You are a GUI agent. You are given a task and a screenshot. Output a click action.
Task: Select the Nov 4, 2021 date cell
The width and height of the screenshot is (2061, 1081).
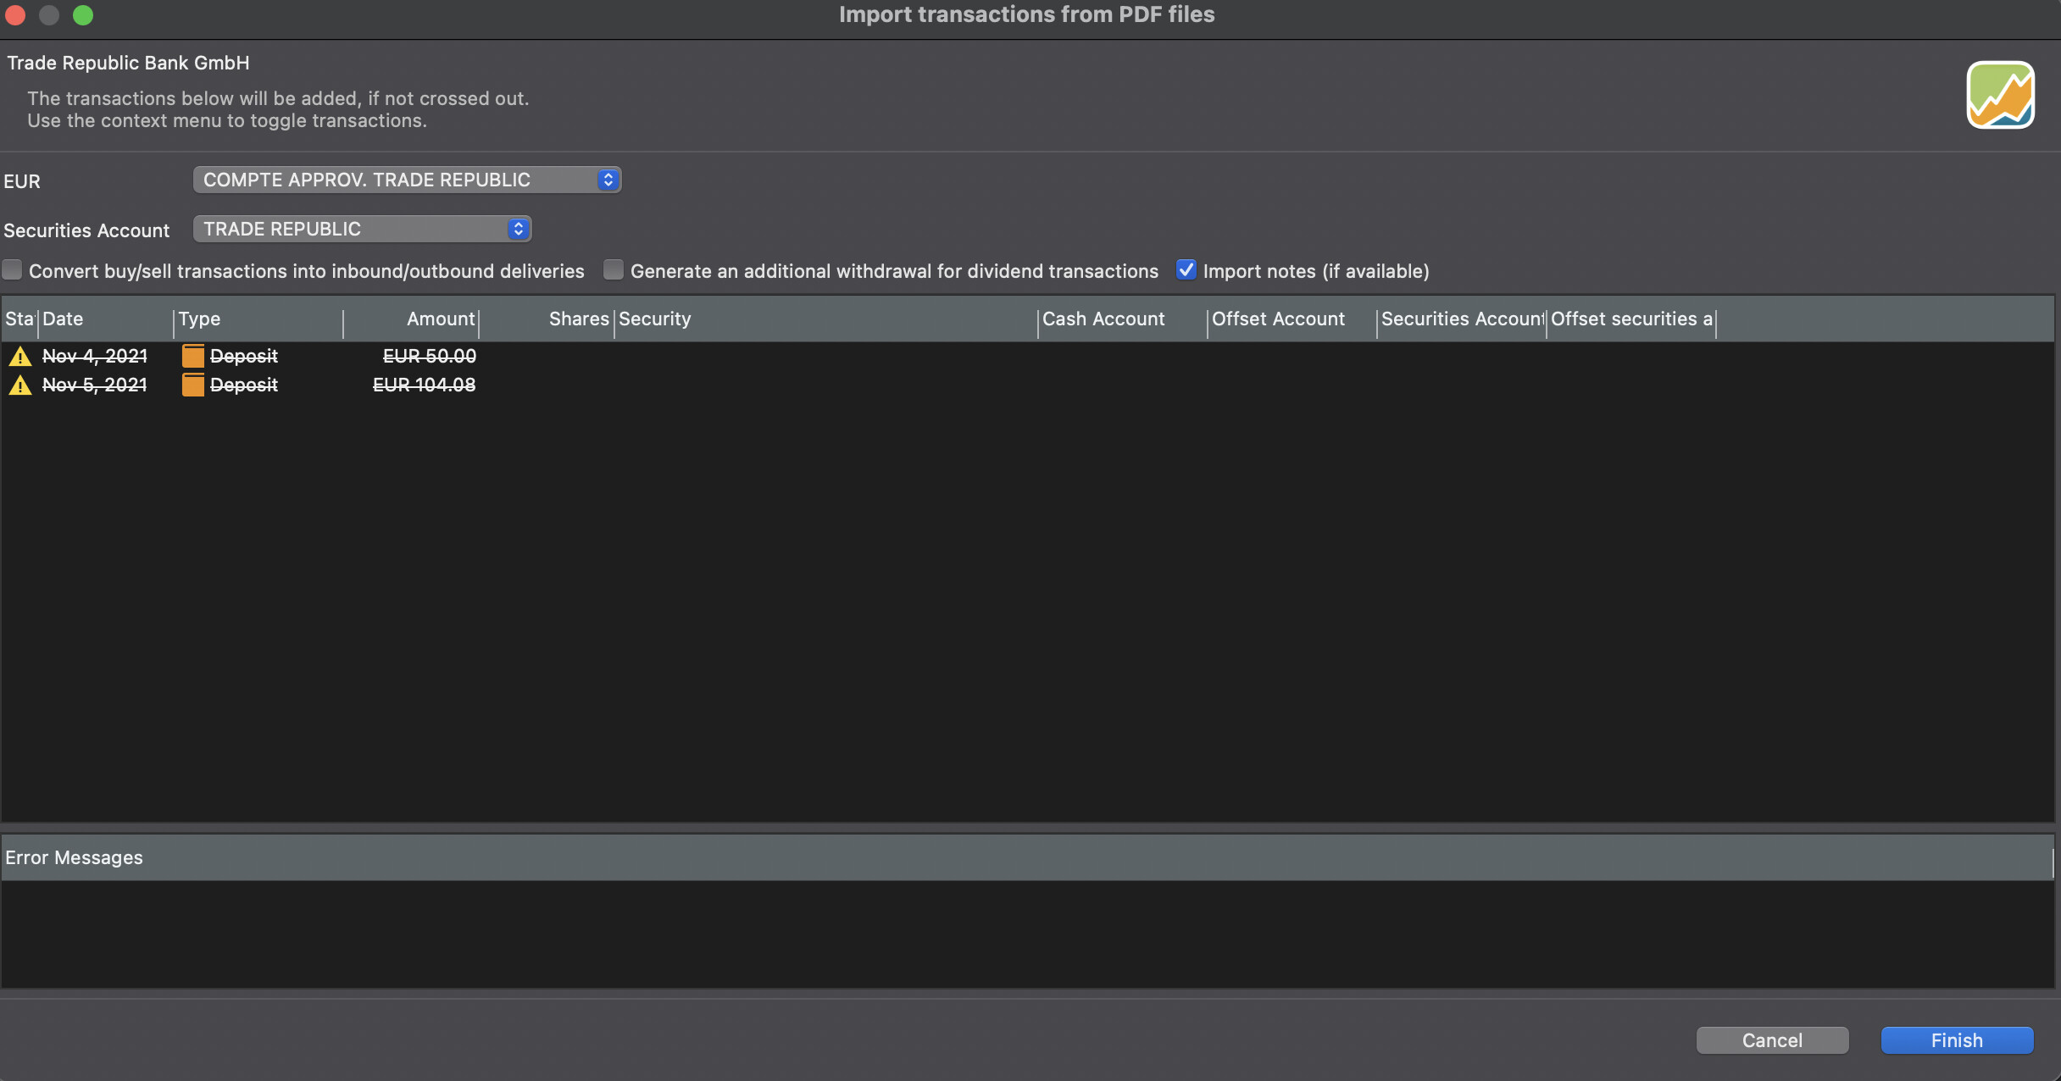click(95, 357)
